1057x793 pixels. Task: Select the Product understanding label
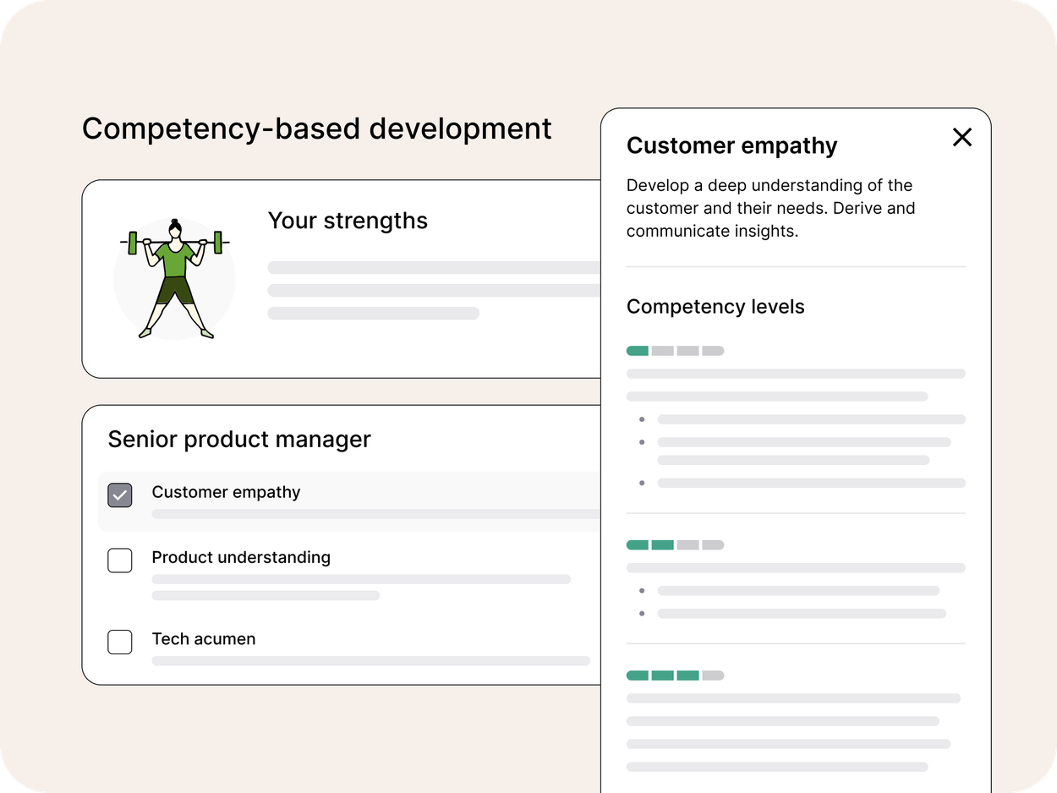coord(241,557)
